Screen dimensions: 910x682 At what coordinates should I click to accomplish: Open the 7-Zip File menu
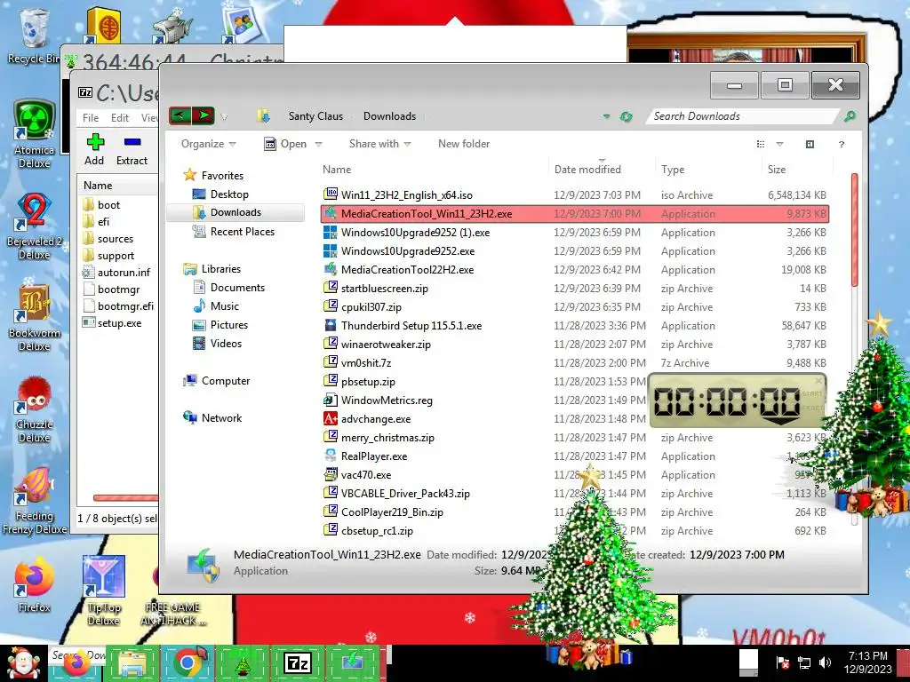coord(91,118)
